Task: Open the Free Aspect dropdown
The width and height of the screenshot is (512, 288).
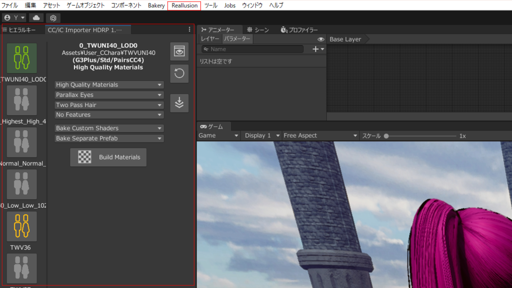Action: pos(320,135)
